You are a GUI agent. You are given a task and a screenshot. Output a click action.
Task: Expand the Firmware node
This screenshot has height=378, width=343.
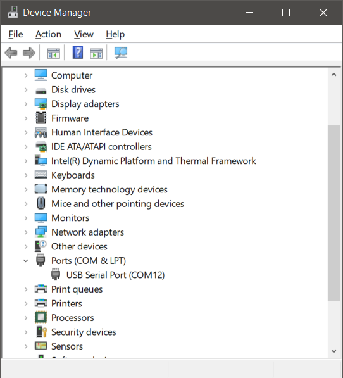click(x=26, y=118)
